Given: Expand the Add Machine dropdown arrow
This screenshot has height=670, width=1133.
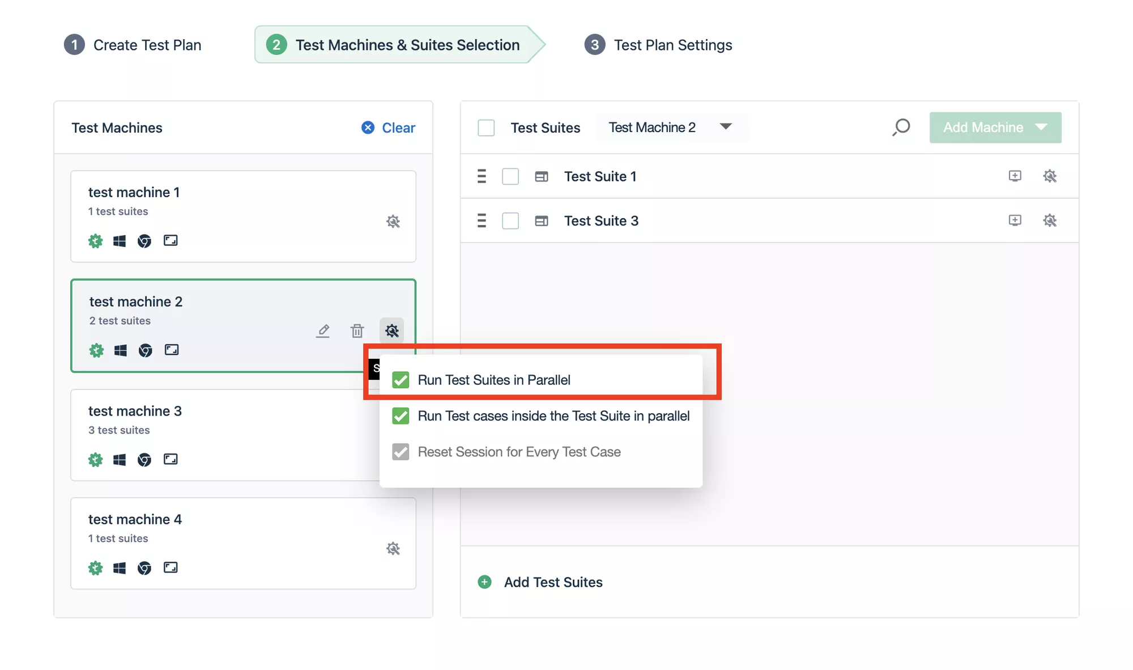Looking at the screenshot, I should (1043, 128).
